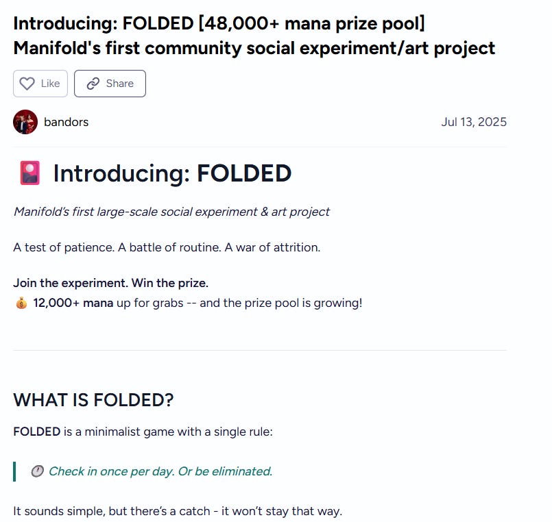Image resolution: width=552 pixels, height=522 pixels.
Task: Click the clock emoji in the blockquote
Action: [37, 471]
